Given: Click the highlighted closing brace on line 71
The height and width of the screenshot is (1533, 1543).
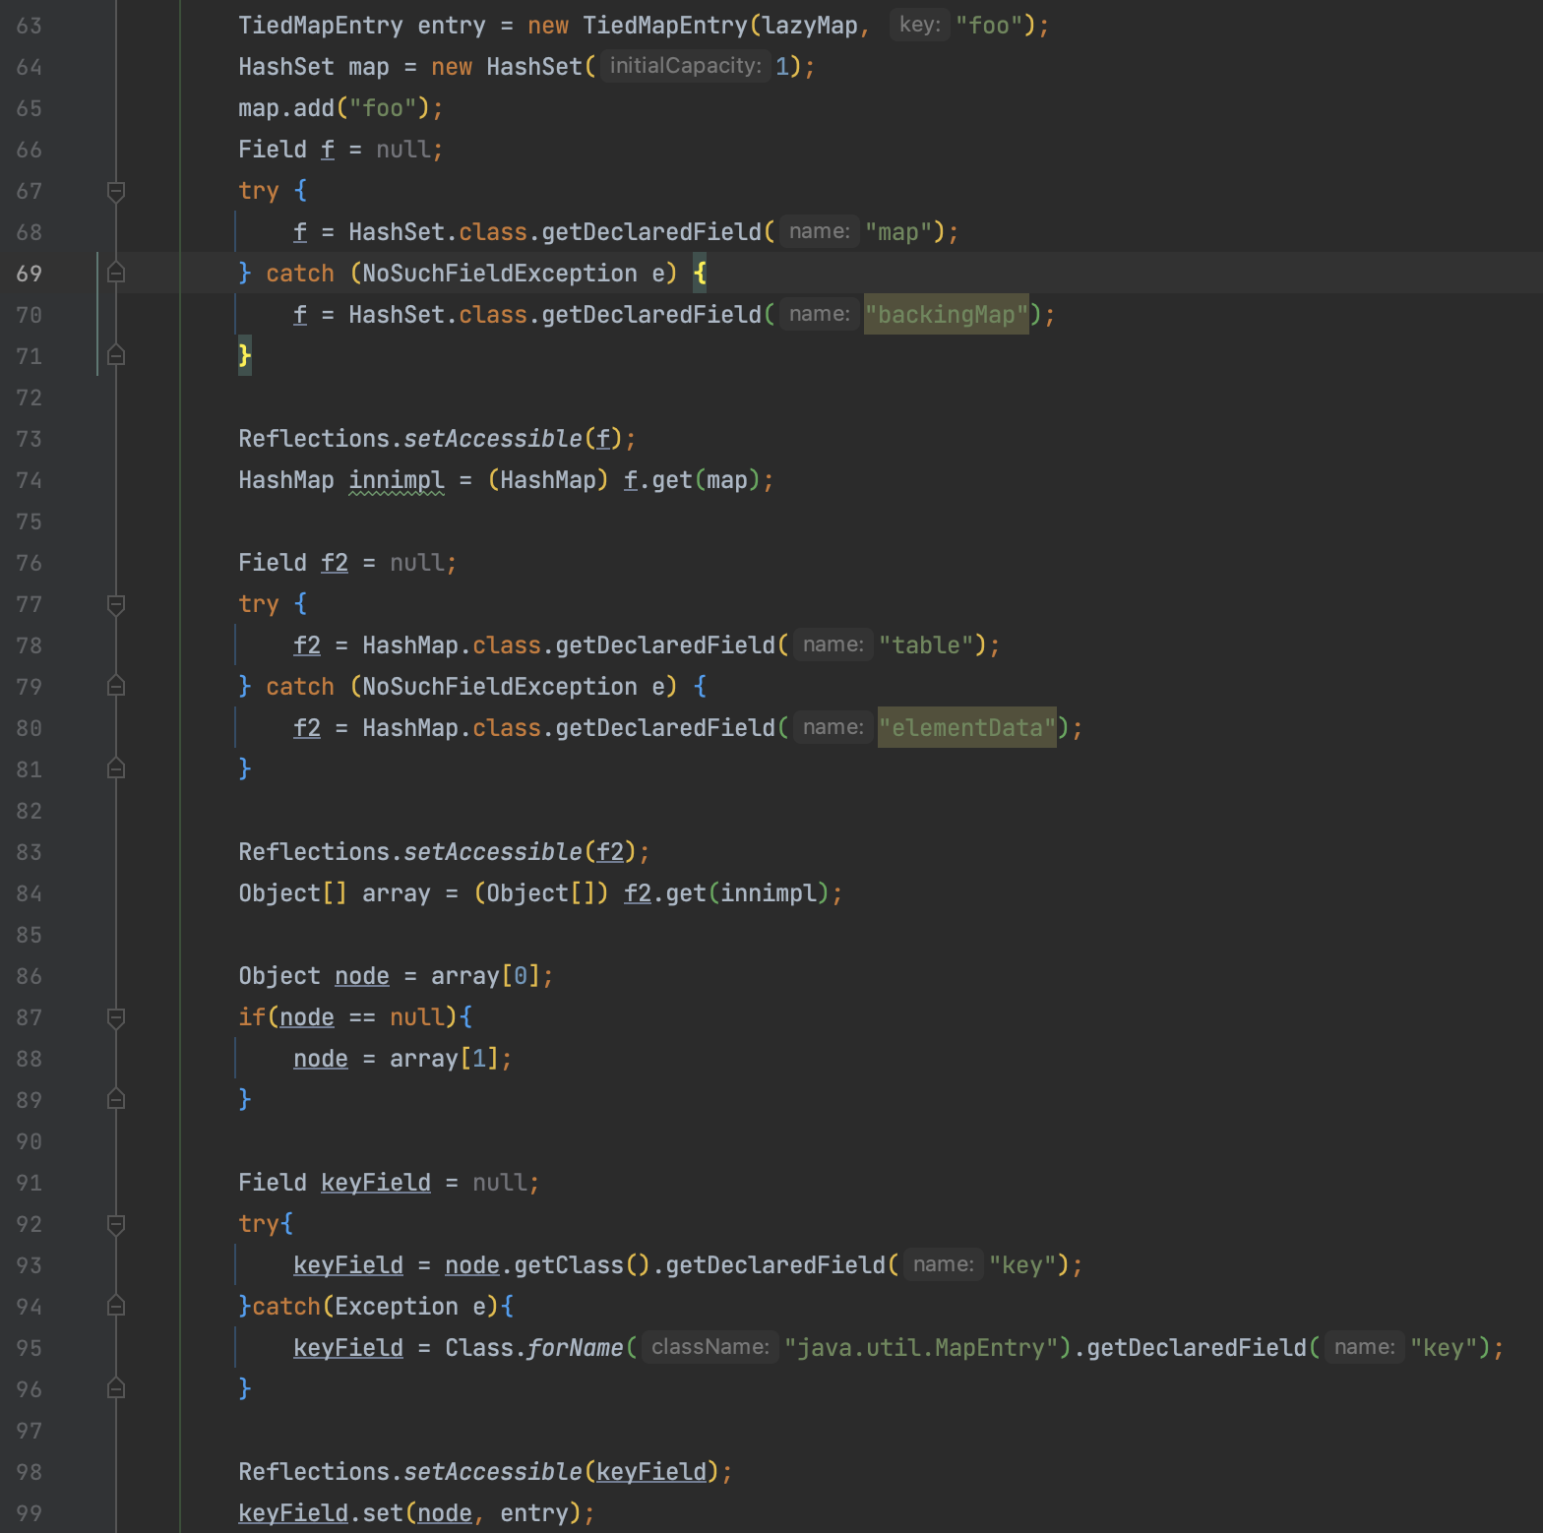Looking at the screenshot, I should pos(245,356).
